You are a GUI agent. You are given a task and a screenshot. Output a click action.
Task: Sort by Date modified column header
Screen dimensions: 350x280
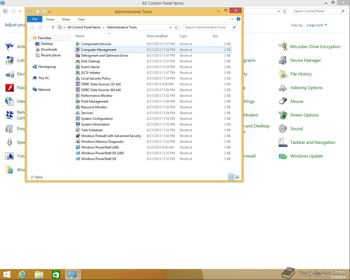(161, 36)
